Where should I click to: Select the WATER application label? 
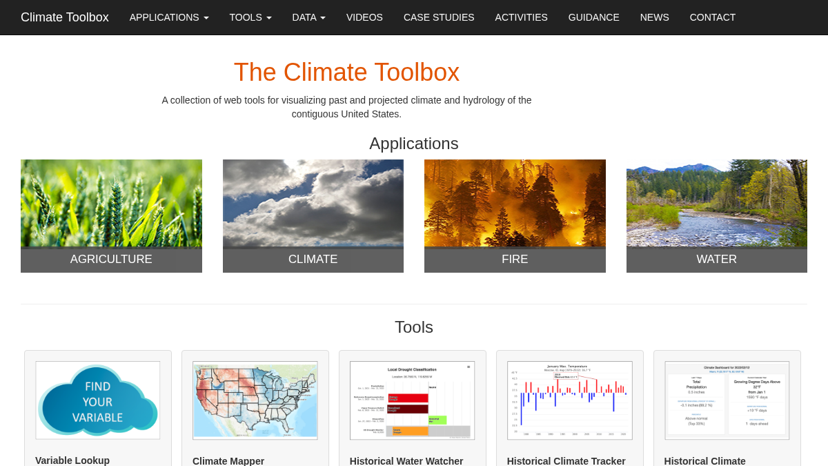(717, 260)
